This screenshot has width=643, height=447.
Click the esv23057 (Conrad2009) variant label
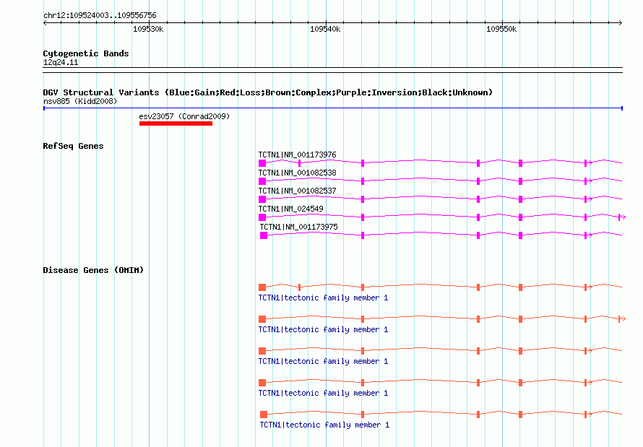coord(184,116)
